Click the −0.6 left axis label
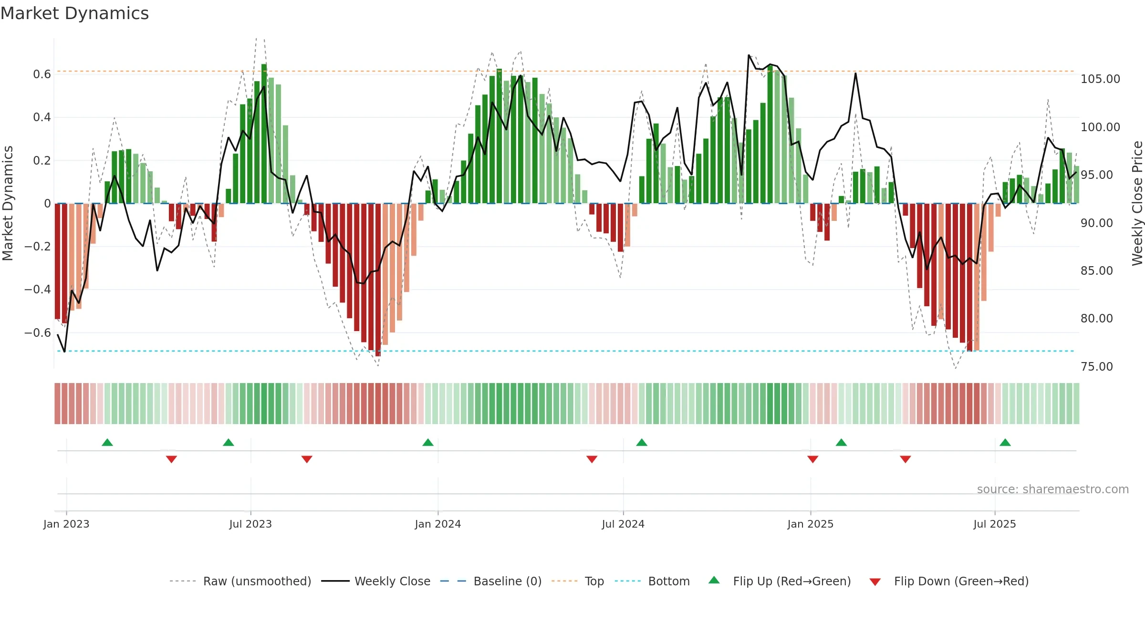 (x=38, y=332)
